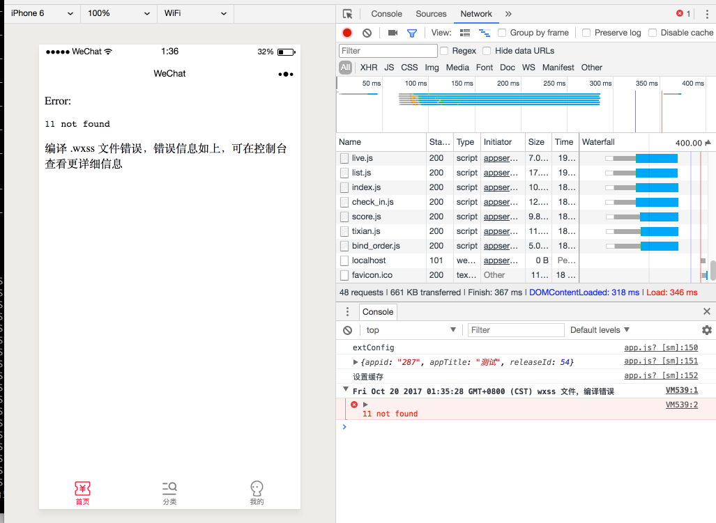Click the waterfall sort indicator icon

coord(708,143)
